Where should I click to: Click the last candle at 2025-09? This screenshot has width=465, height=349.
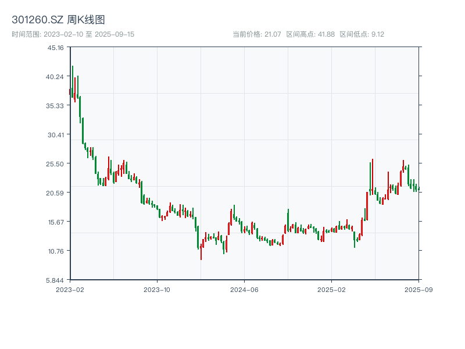(x=419, y=188)
